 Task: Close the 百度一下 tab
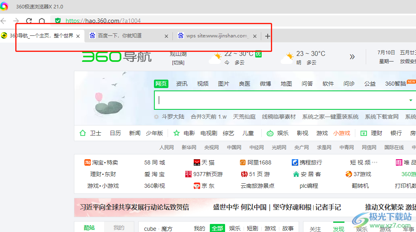(x=166, y=36)
